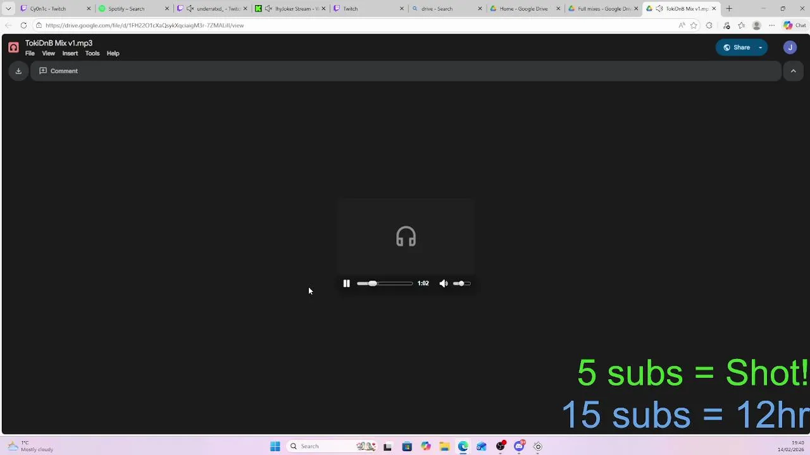The image size is (810, 455).
Task: Close the Spotify Search tab
Action: pos(167,9)
